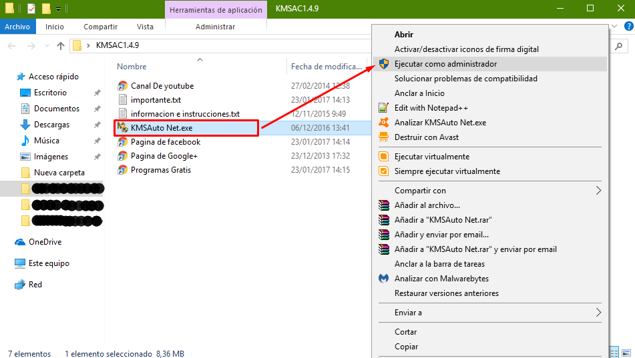
Task: Click the new folder icon in title bar
Action: coord(46,8)
